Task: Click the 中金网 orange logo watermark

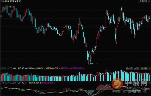Action: point(117,84)
